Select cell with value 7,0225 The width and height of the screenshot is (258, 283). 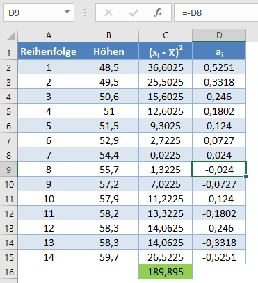[x=166, y=184]
